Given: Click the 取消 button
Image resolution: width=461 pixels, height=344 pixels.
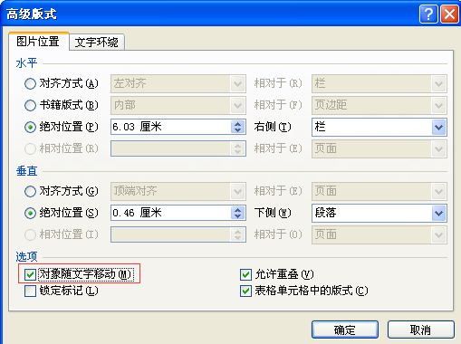Looking at the screenshot, I should [421, 330].
